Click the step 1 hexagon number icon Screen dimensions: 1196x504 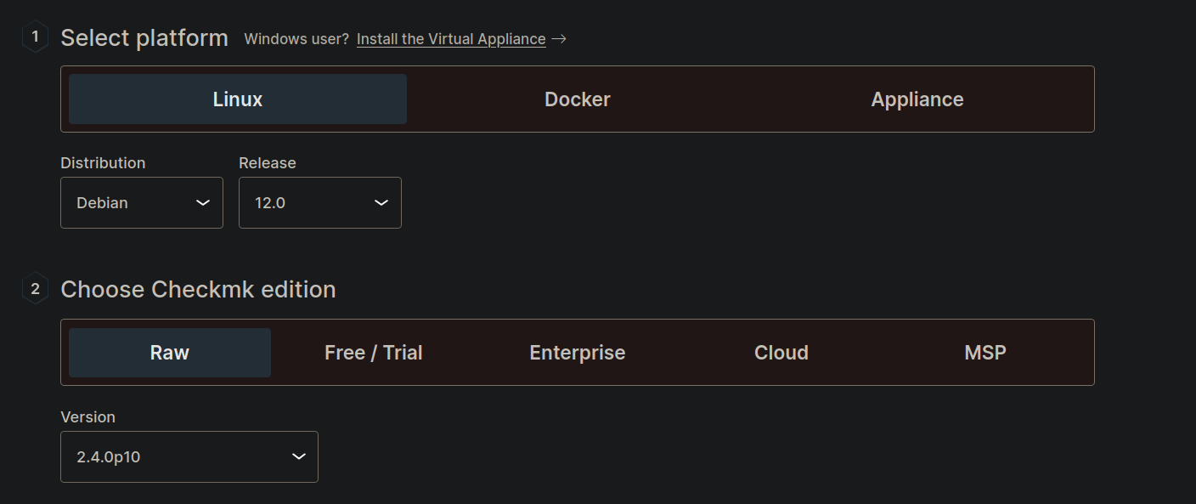(35, 37)
